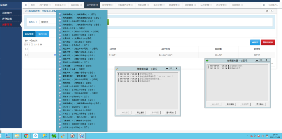Screen dimensions: 282x139
Task: Close the 库存控制 tab via its x icon
Action: tap(81, 5)
